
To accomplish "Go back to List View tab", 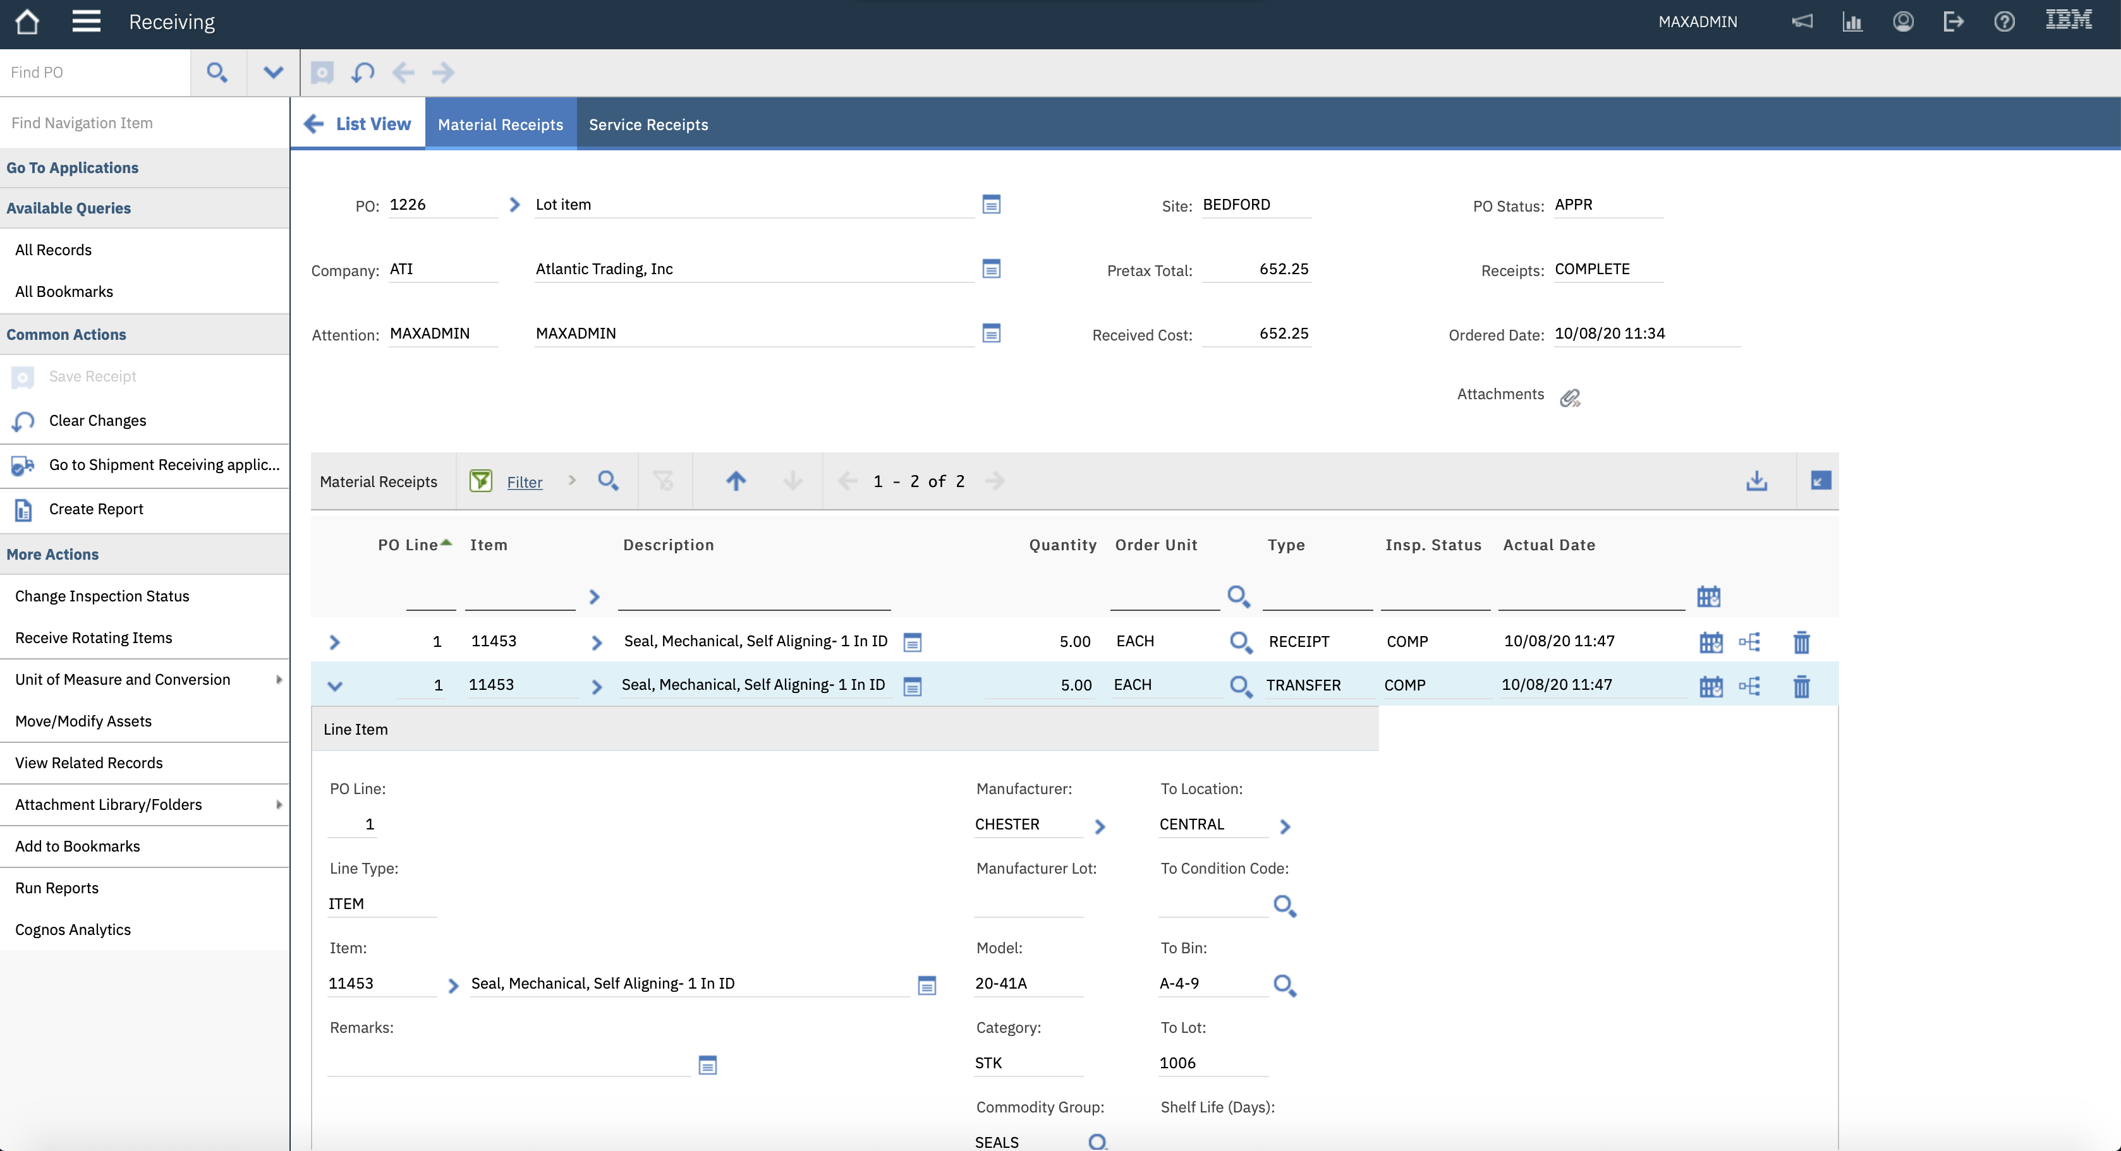I will click(358, 124).
